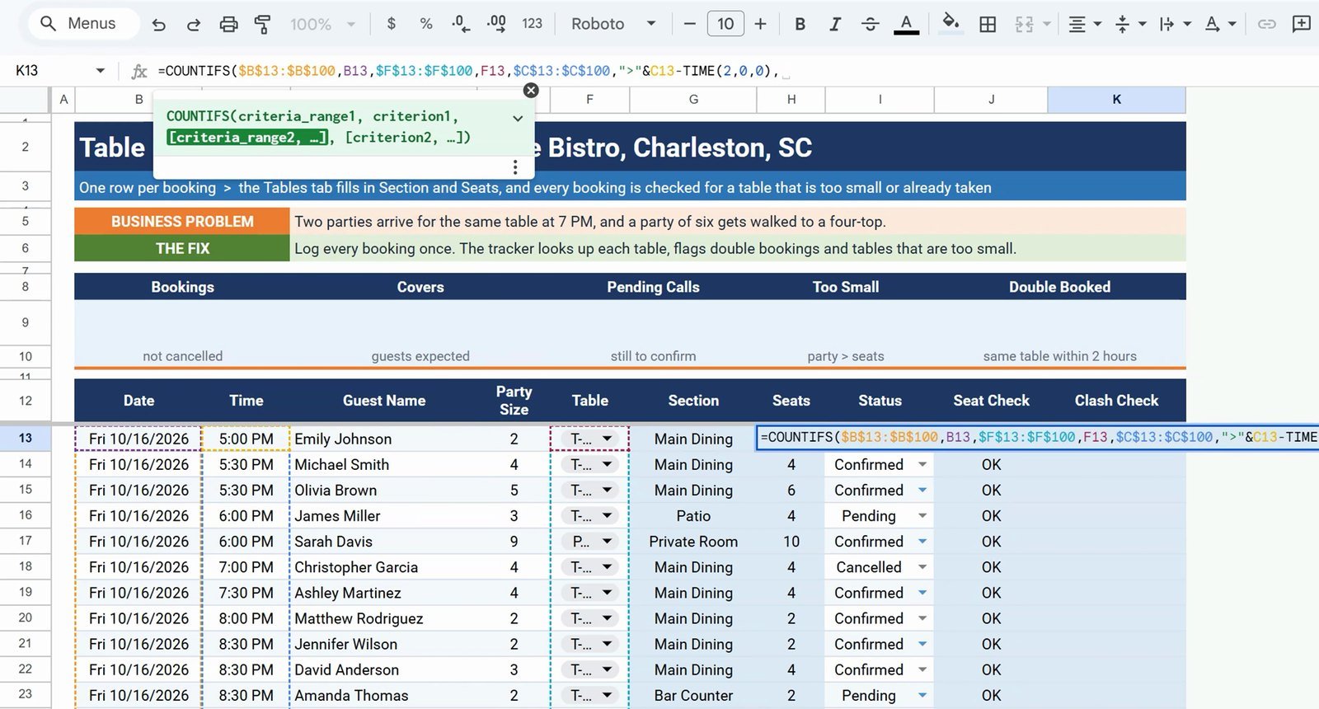Click the font size field
This screenshot has height=709, width=1319.
click(x=725, y=24)
